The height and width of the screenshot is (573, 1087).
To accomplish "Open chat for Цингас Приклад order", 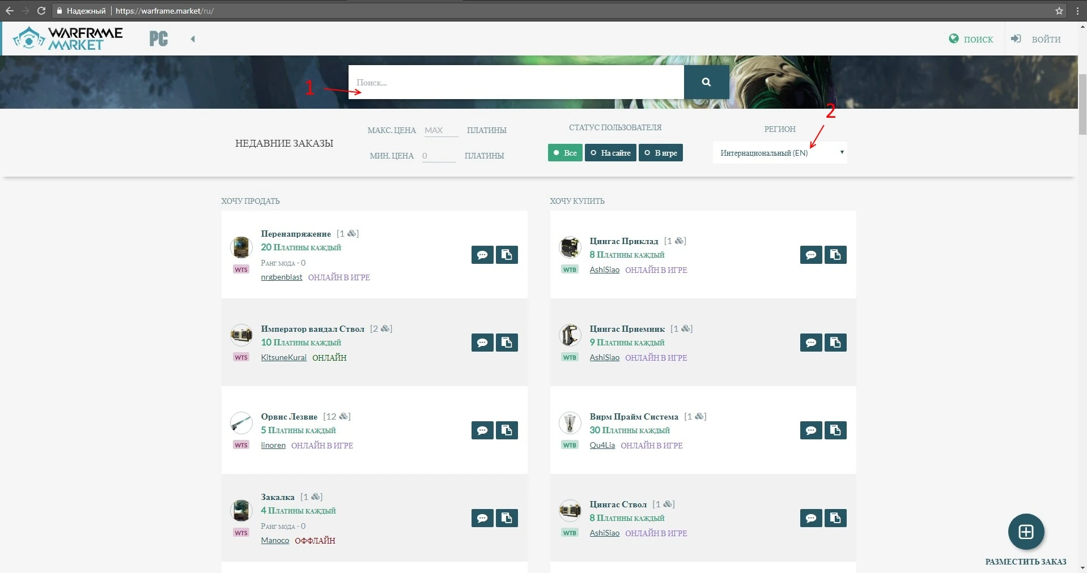I will click(x=811, y=255).
